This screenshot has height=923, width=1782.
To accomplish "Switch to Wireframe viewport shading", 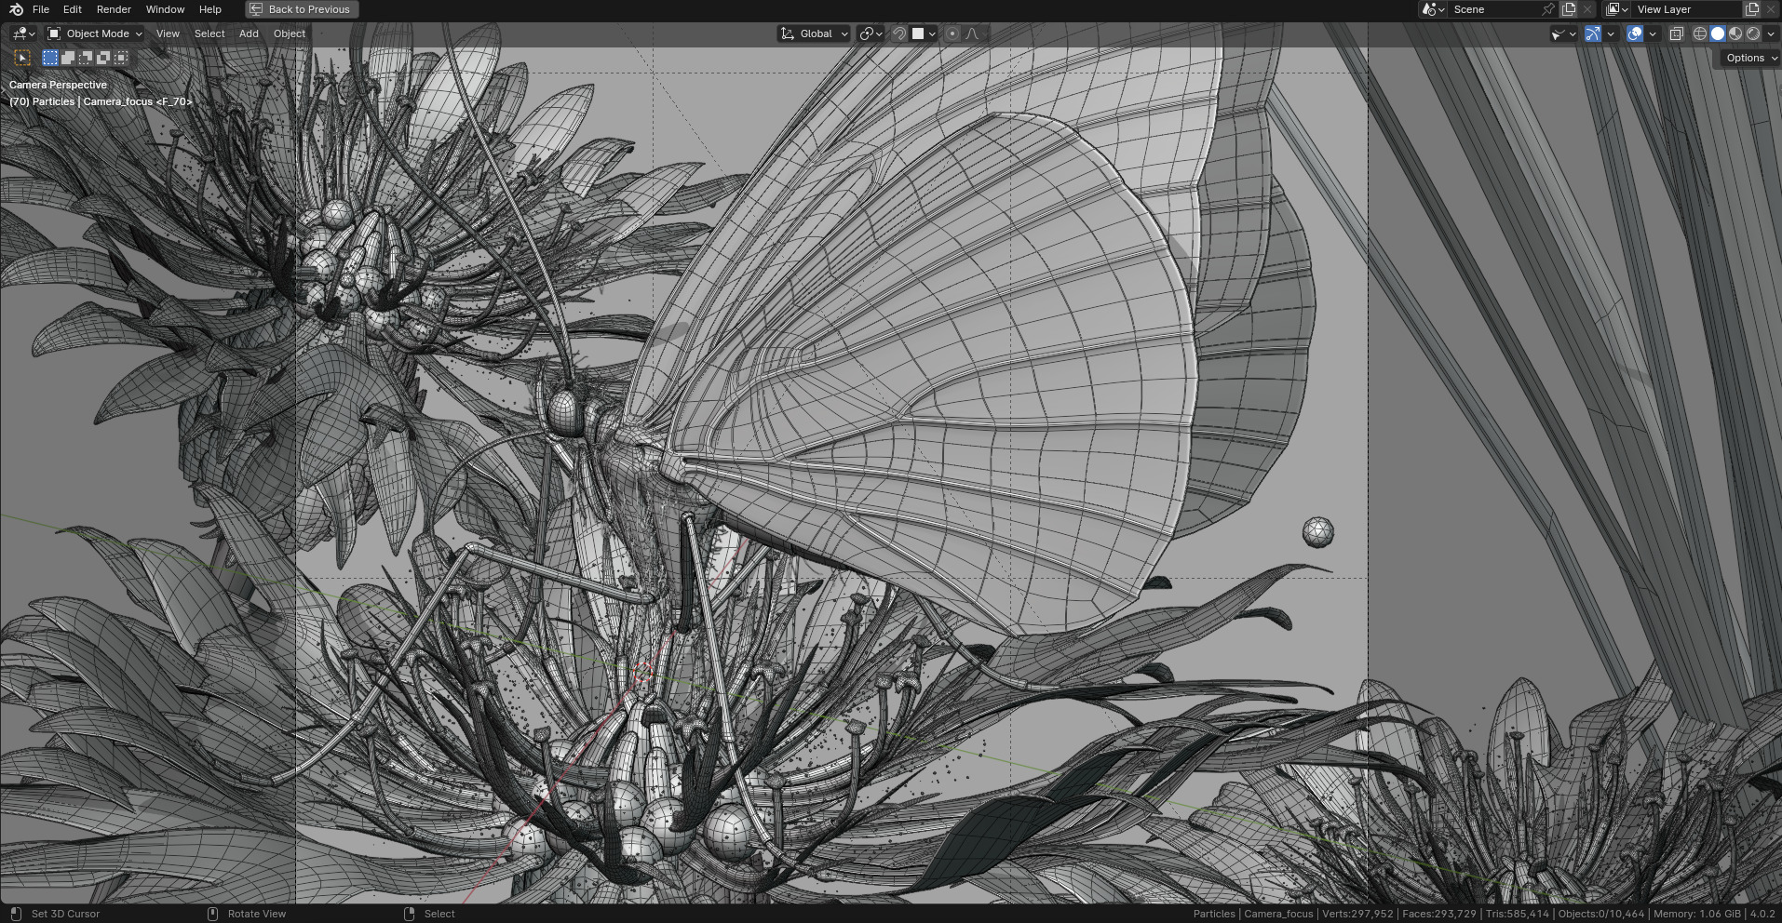I will 1700,33.
